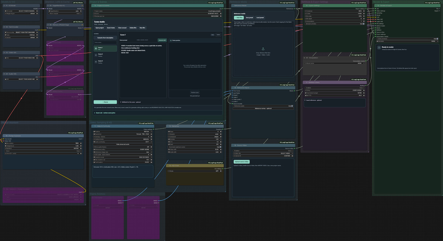Click the right arrow on the Action widget
The width and height of the screenshot is (443, 241).
[x=220, y=14]
